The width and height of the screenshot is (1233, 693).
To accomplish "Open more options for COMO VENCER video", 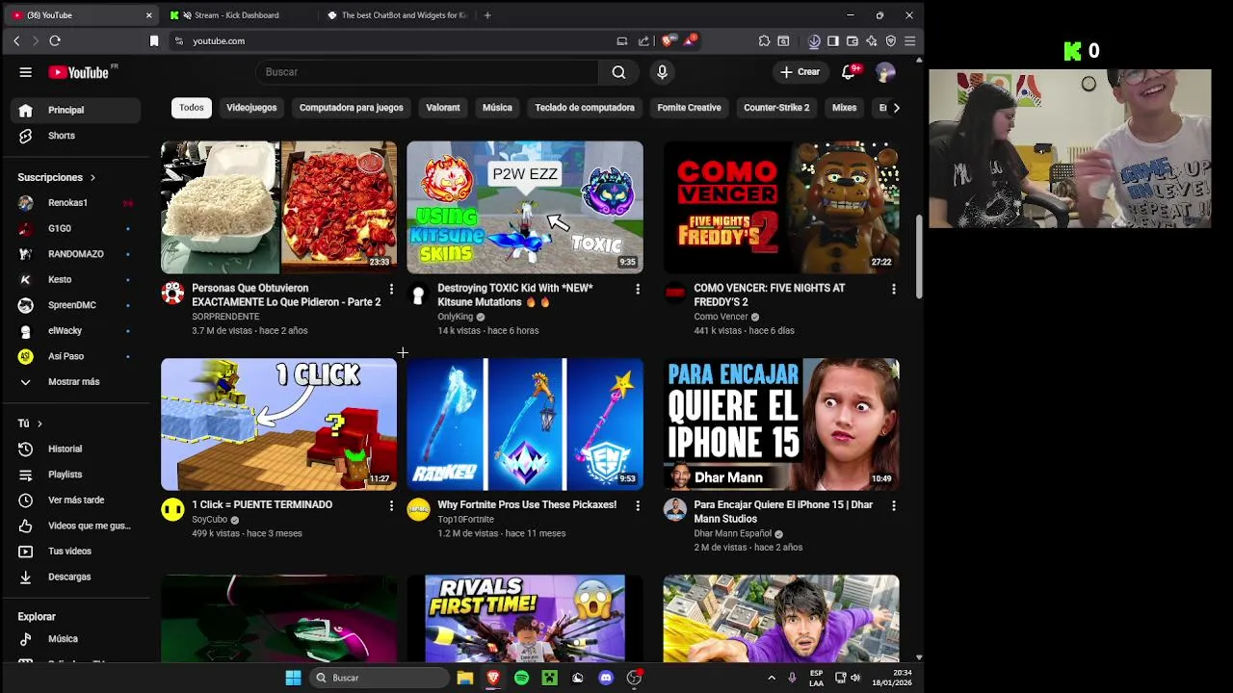I will (893, 289).
